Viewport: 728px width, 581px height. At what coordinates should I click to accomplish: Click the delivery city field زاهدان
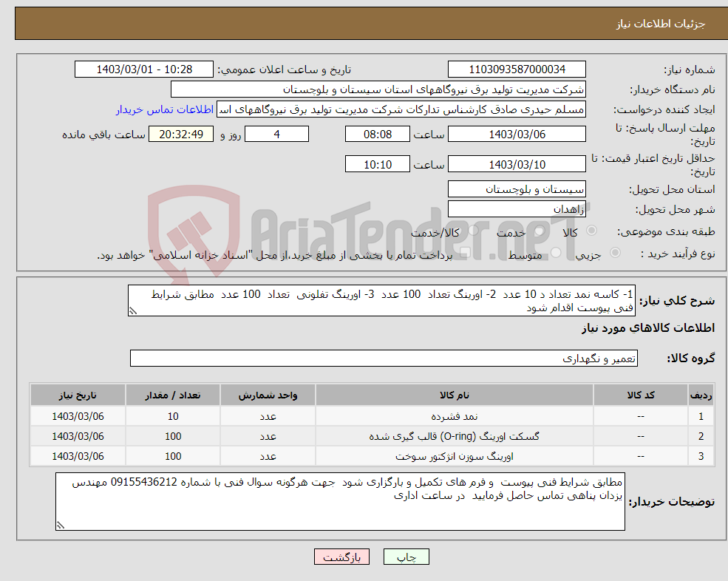pos(517,209)
